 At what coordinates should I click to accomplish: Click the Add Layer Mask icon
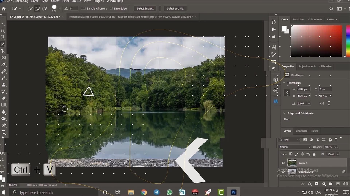[316, 184]
